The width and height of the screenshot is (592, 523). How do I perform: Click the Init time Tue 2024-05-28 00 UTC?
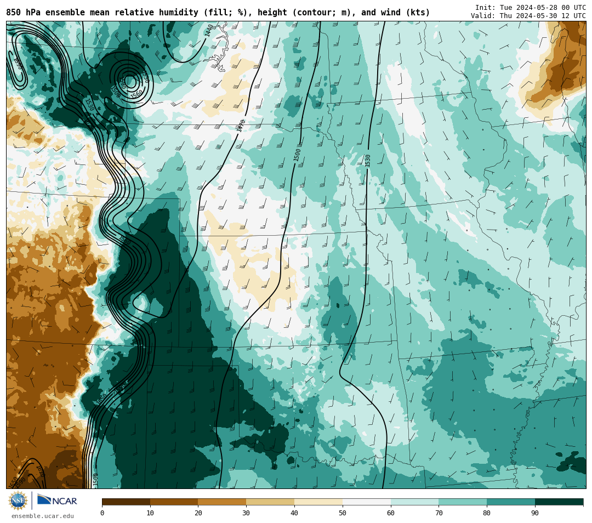(531, 8)
